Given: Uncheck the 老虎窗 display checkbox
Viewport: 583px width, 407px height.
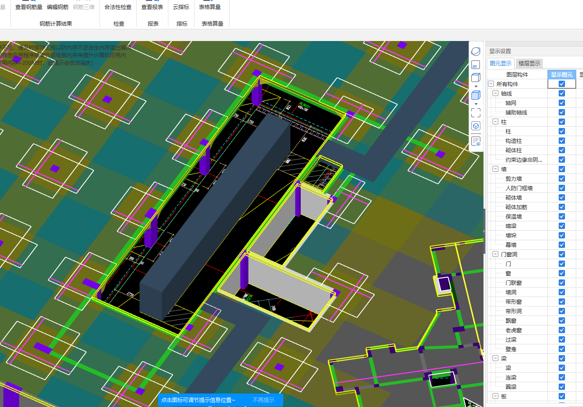Looking at the screenshot, I should [x=561, y=330].
